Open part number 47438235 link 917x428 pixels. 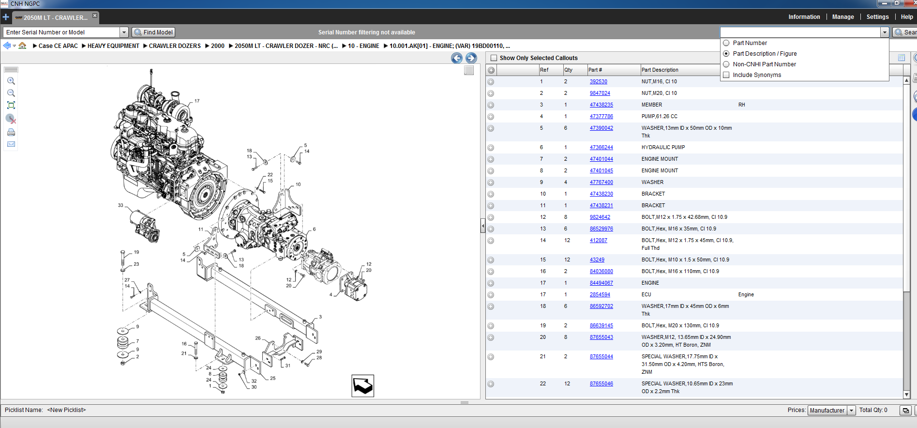click(601, 105)
